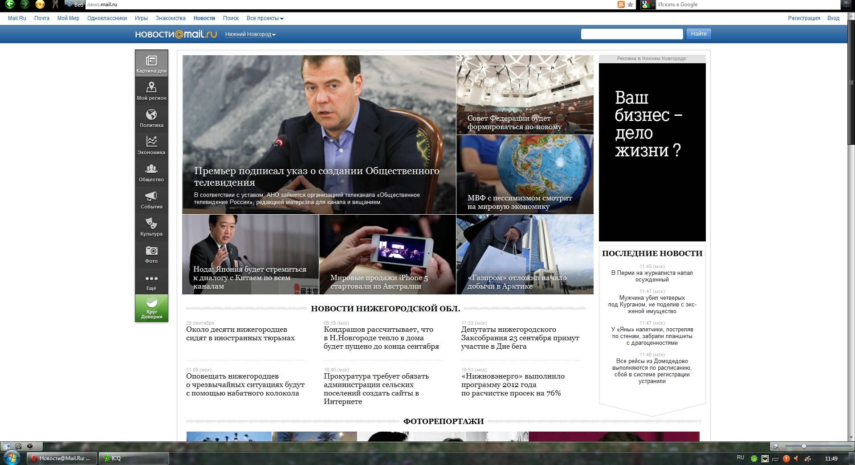
Task: Click the Новости@mail.ru logo
Action: (176, 34)
